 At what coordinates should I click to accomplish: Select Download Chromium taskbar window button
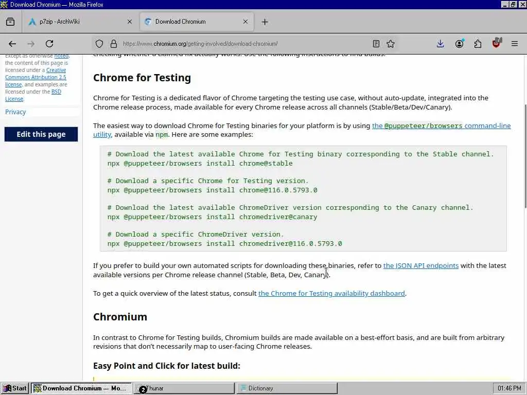coord(81,388)
